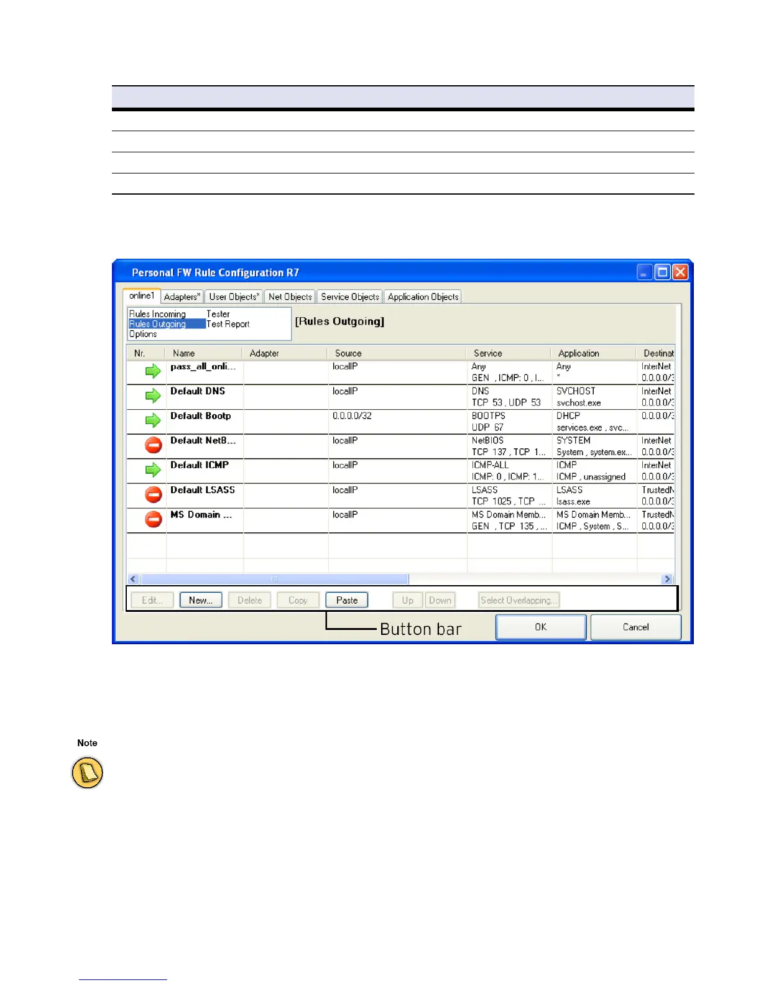Click the New... button

coord(201,600)
